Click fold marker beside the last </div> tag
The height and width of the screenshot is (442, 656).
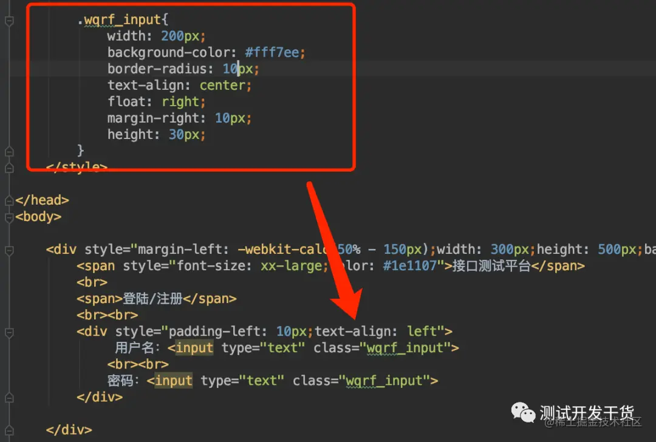pos(9,430)
